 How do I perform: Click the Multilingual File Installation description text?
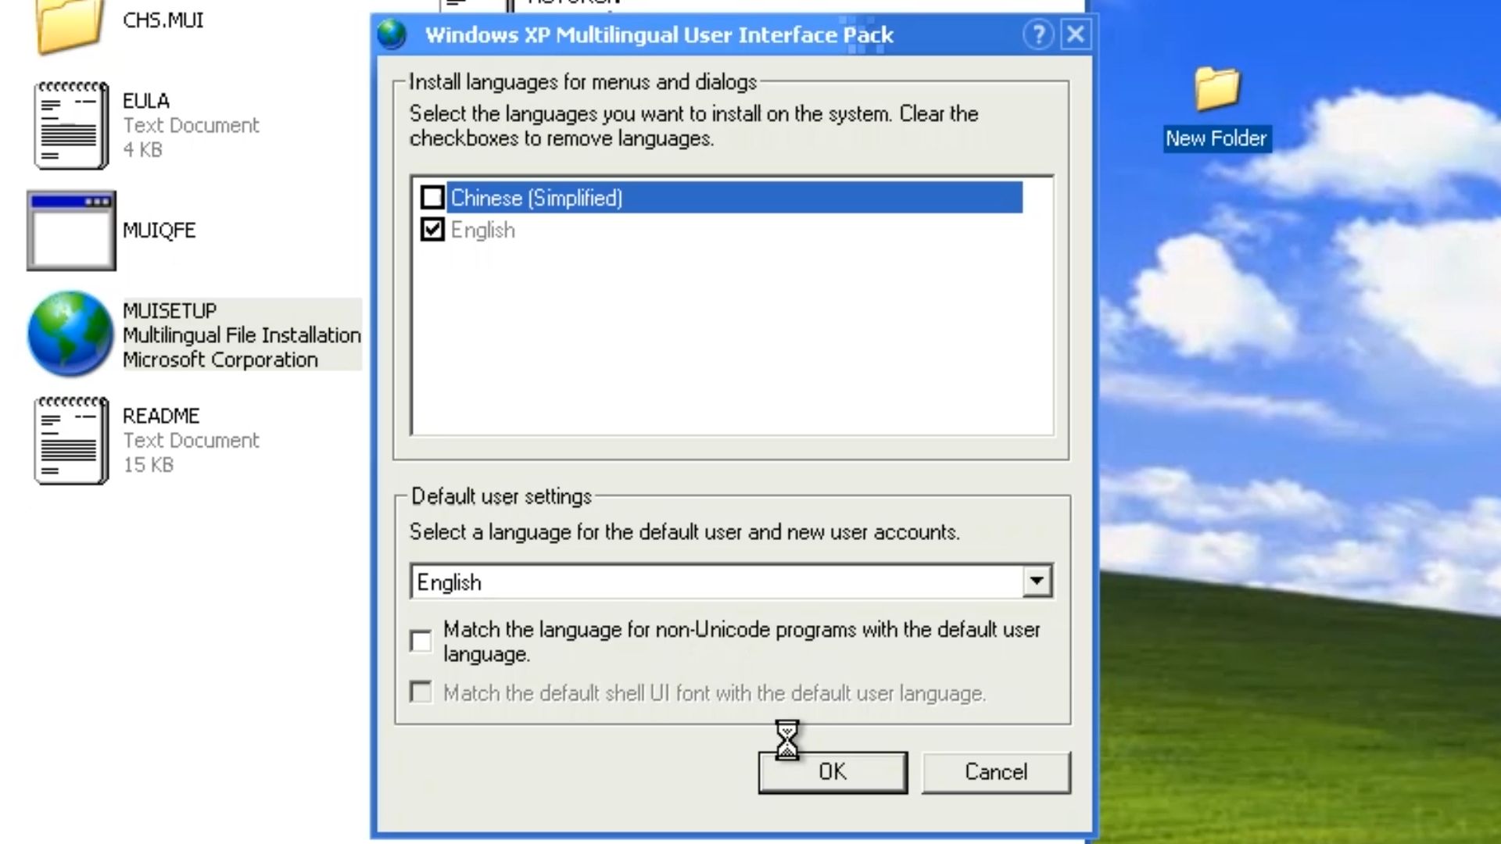click(242, 334)
